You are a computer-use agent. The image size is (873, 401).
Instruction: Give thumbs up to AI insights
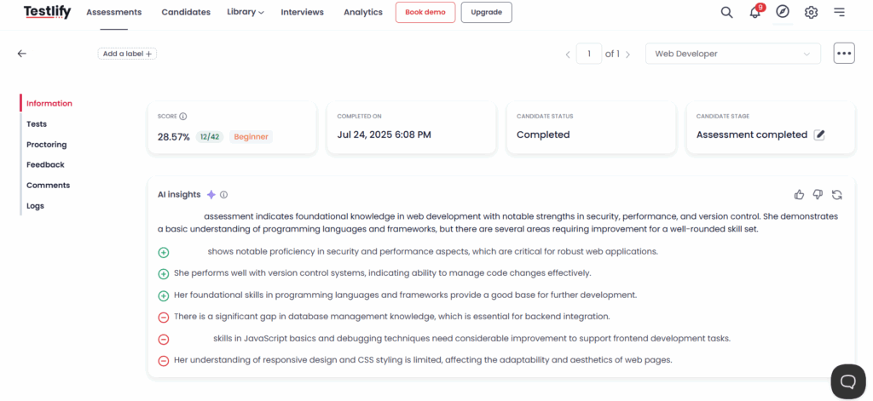(799, 194)
